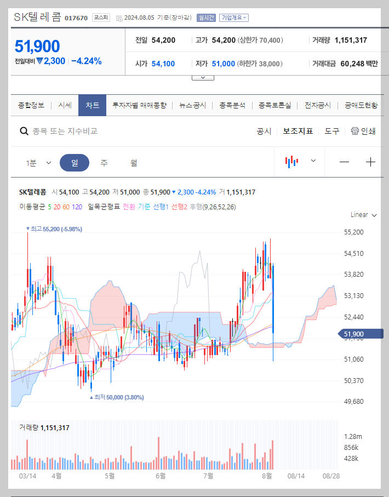Click the large 51,900 current price
Screen dimensions: 389x497
pos(37,46)
